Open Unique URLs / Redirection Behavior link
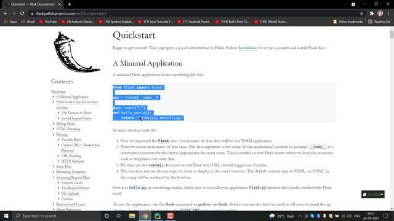 coord(81,147)
